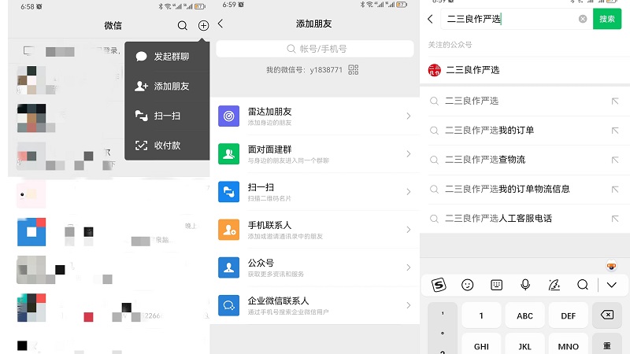Open the 面对面建群 green icon

(x=228, y=153)
